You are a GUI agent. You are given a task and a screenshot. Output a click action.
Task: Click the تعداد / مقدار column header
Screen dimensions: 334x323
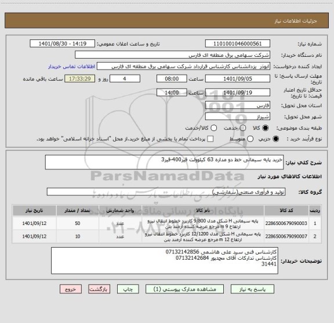[78, 211]
